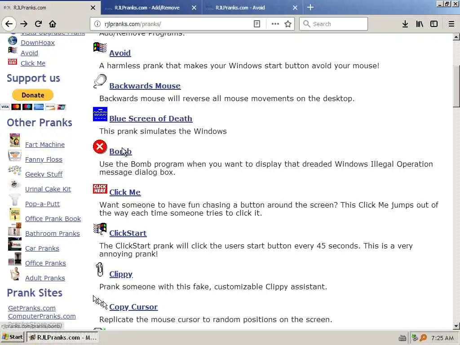
Task: Open the Clippy link
Action: tap(121, 274)
